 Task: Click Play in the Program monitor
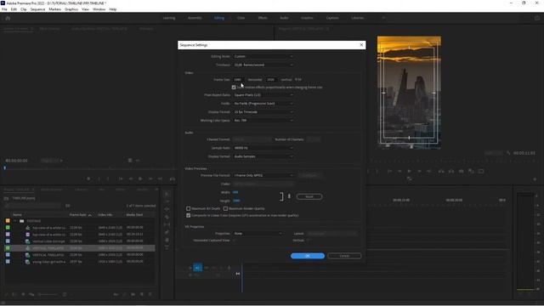tap(410, 171)
